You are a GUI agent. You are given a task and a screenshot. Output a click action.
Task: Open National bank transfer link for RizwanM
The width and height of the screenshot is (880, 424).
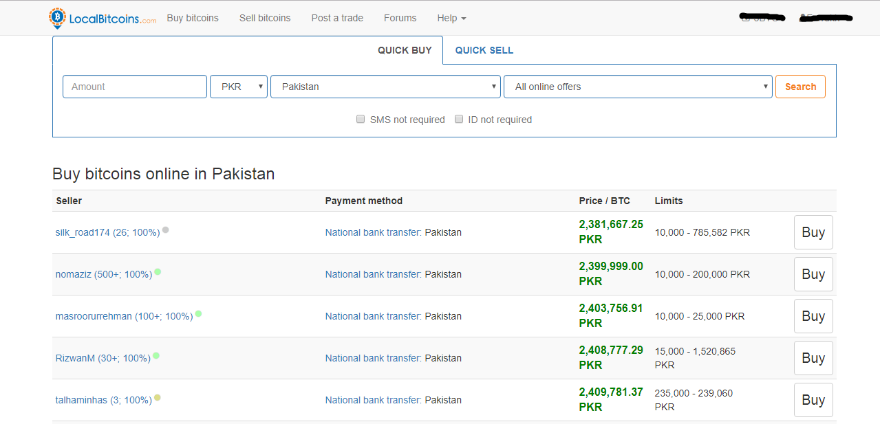coord(374,358)
